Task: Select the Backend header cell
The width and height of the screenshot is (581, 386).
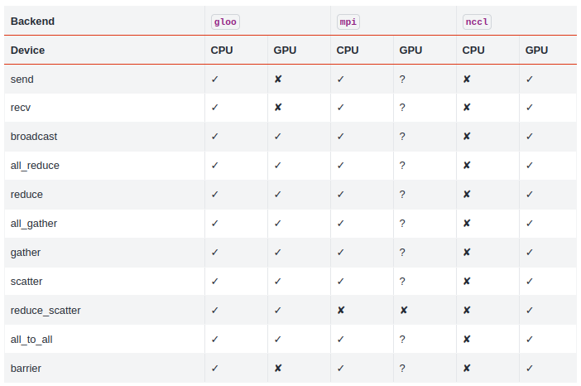Action: (x=104, y=22)
